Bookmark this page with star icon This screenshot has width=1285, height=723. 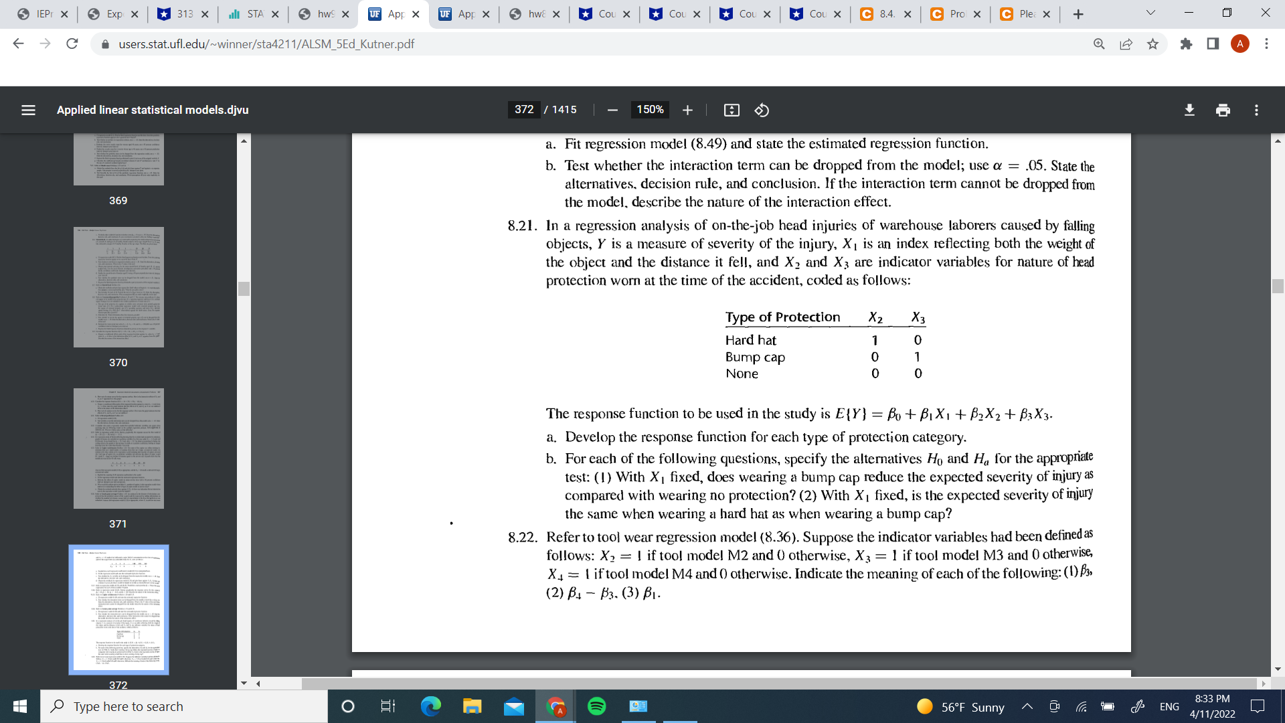point(1152,44)
